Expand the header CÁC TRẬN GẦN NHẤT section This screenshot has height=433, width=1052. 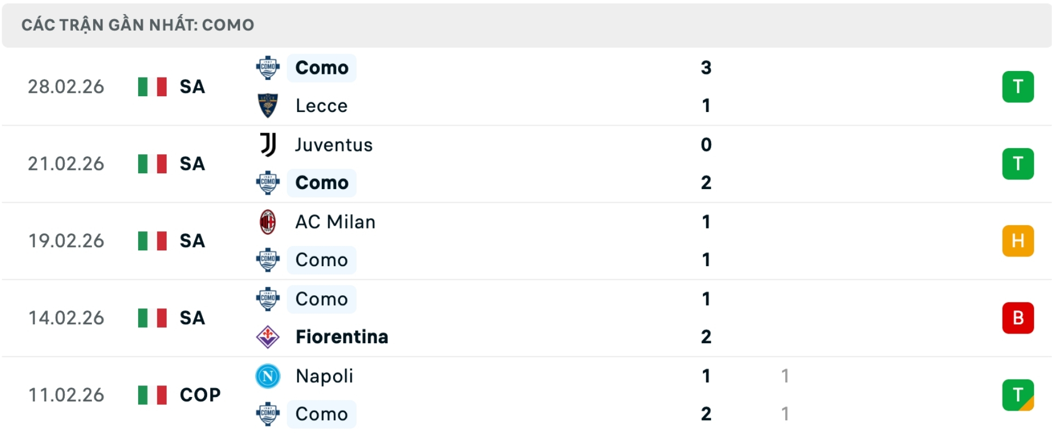click(137, 24)
